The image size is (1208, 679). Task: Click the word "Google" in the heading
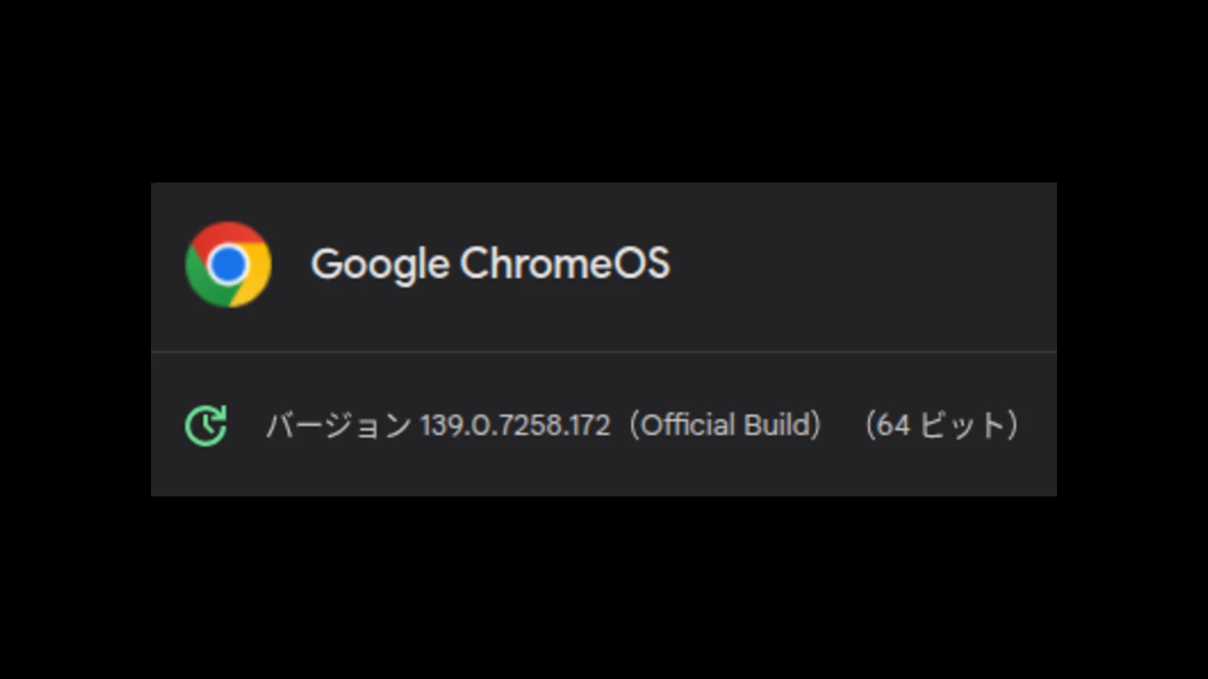(x=381, y=266)
